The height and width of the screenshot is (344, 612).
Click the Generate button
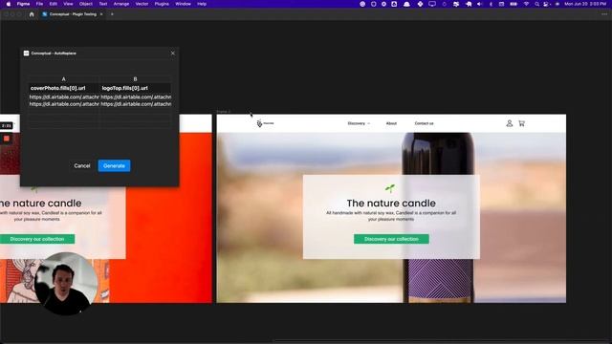coord(114,165)
